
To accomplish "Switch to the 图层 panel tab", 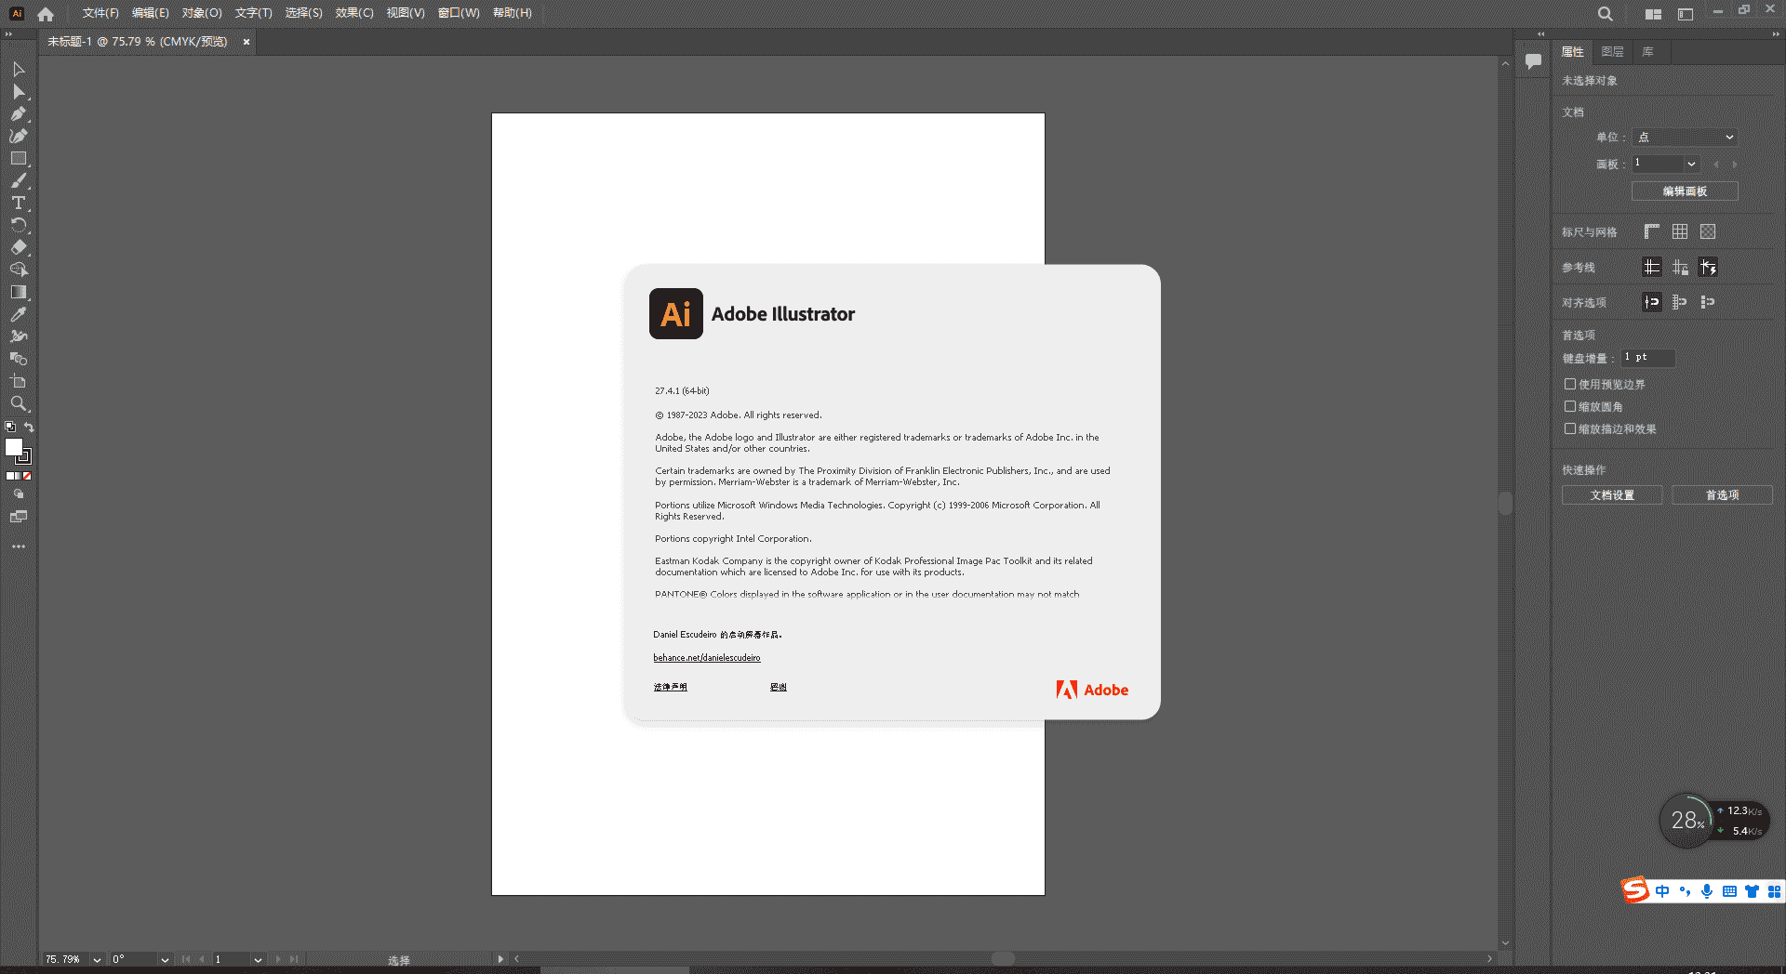I will 1612,52.
